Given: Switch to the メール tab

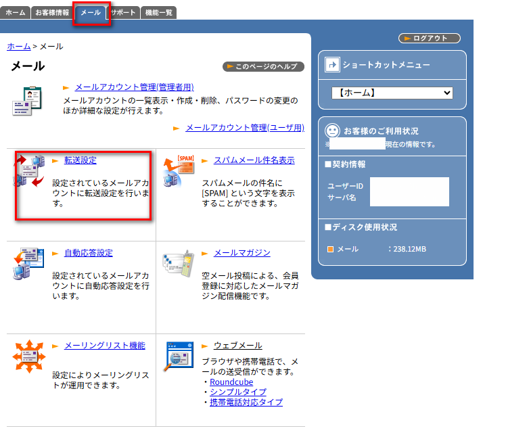Looking at the screenshot, I should [x=90, y=12].
